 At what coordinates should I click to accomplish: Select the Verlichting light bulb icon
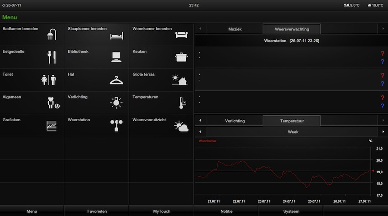tap(116, 103)
